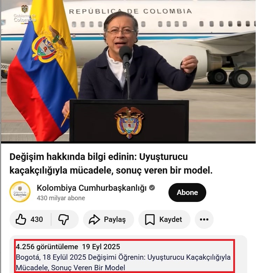Expand the video description box
Viewport: 256px width, 273px height.
pyautogui.click(x=128, y=254)
